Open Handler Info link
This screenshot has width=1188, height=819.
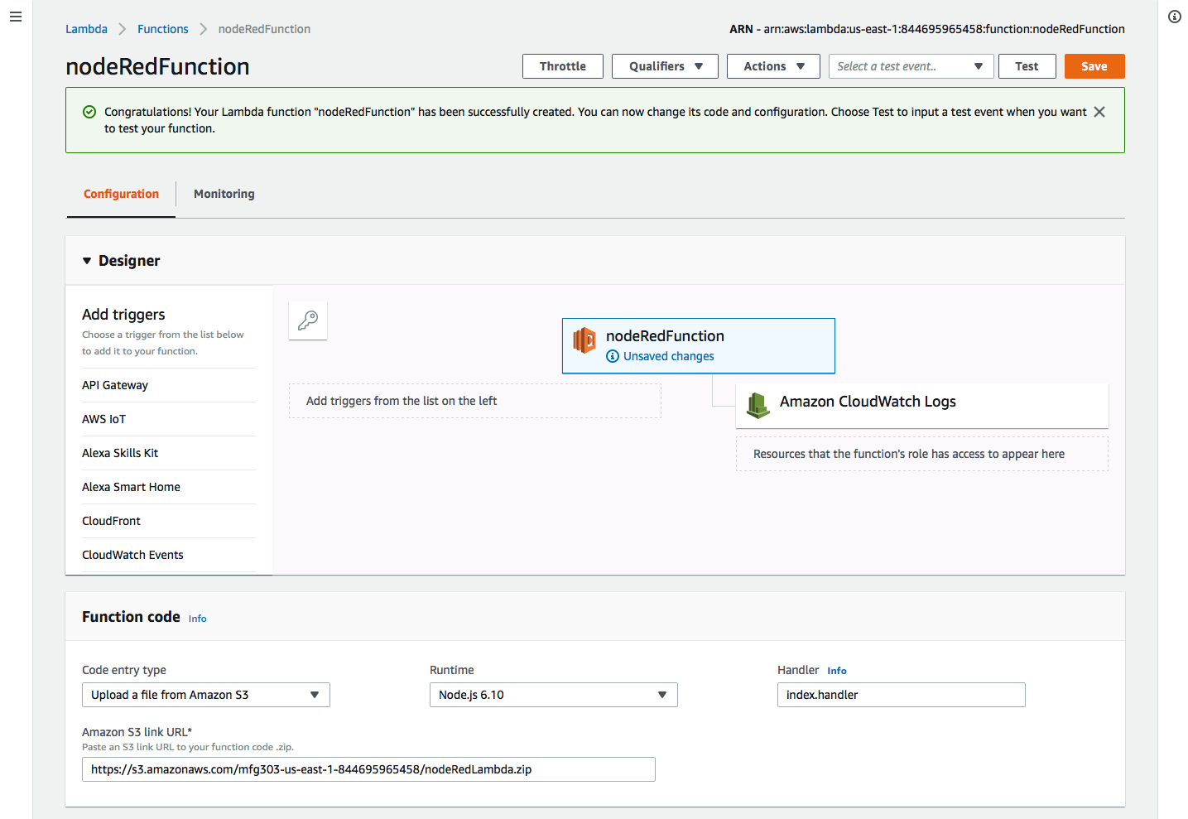pos(837,671)
